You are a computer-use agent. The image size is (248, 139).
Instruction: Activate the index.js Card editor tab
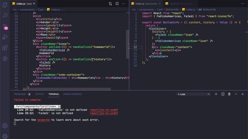click(23, 3)
